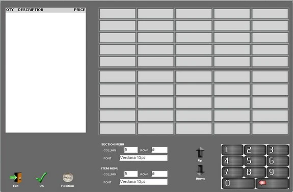293x192 pixels.
Task: Click the Exit door icon
Action: point(16,177)
